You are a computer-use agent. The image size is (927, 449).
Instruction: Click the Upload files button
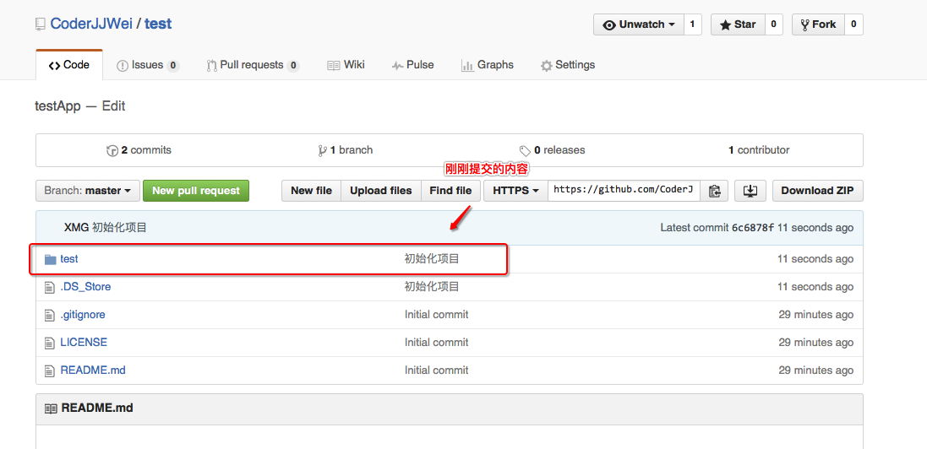pyautogui.click(x=381, y=191)
